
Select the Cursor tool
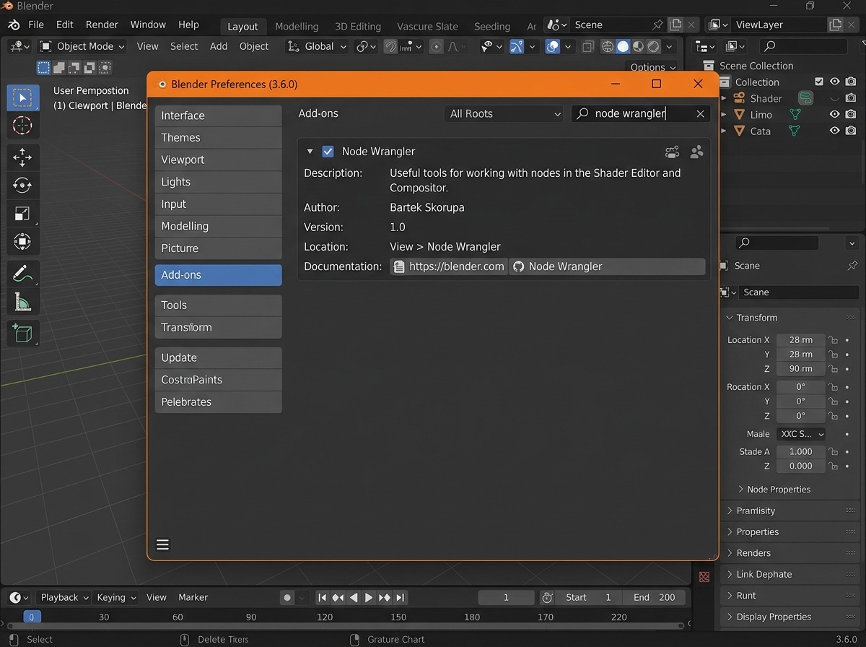tap(23, 126)
